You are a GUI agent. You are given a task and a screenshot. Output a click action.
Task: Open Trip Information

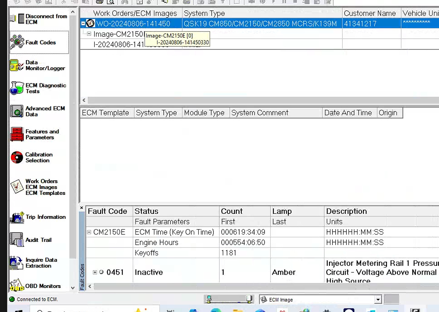point(17,217)
